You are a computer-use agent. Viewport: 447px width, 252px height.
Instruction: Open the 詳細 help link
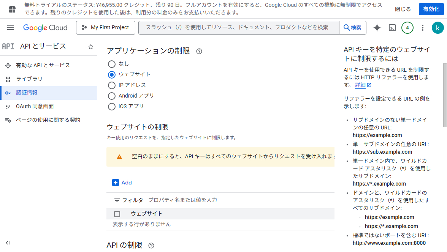click(x=360, y=85)
